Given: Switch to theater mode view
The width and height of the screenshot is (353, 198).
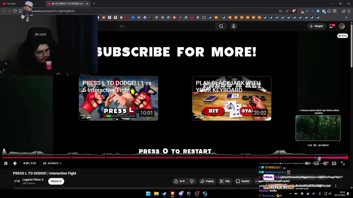Looking at the screenshot, I should tap(334, 163).
